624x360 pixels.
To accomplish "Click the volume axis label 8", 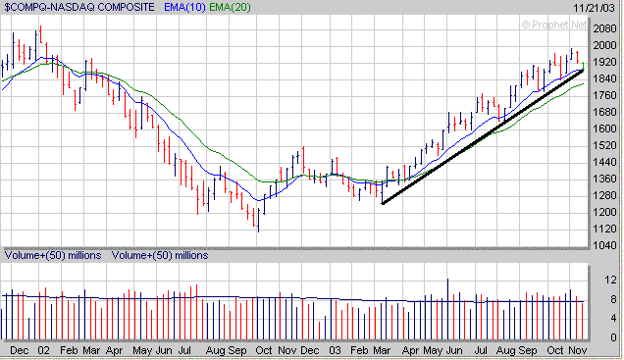I will [x=613, y=299].
